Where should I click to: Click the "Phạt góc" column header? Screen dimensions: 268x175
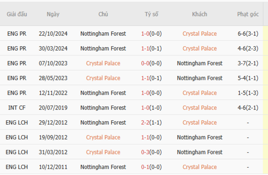[248, 14]
